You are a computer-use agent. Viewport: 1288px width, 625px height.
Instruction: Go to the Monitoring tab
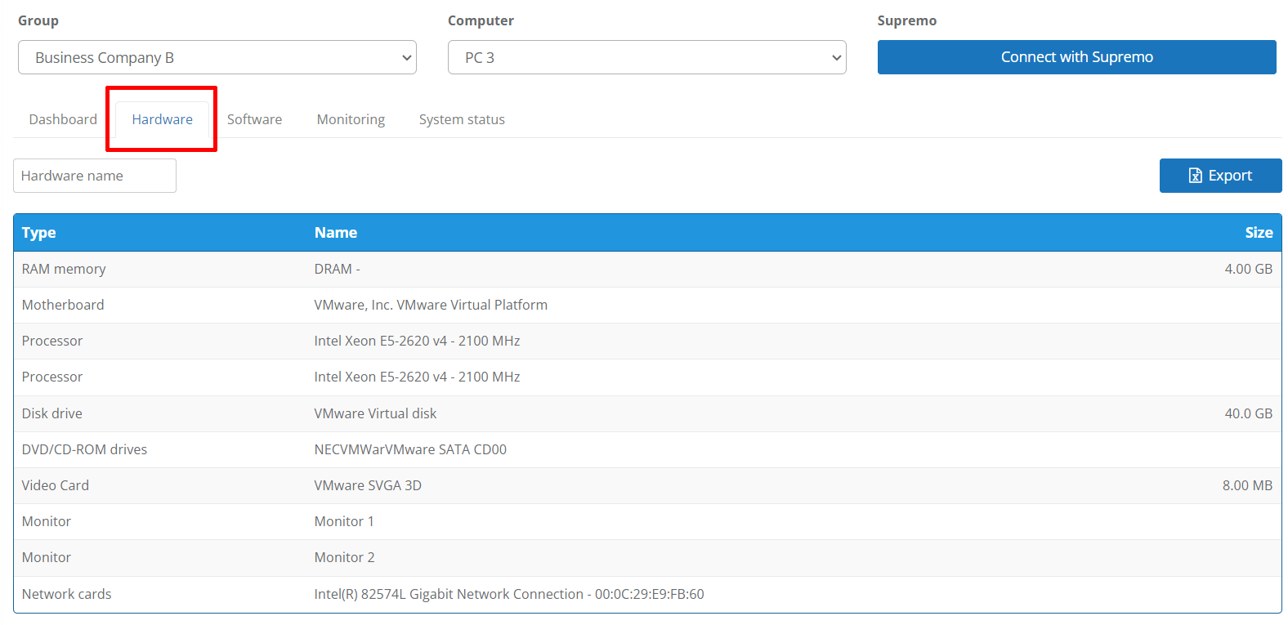point(351,119)
